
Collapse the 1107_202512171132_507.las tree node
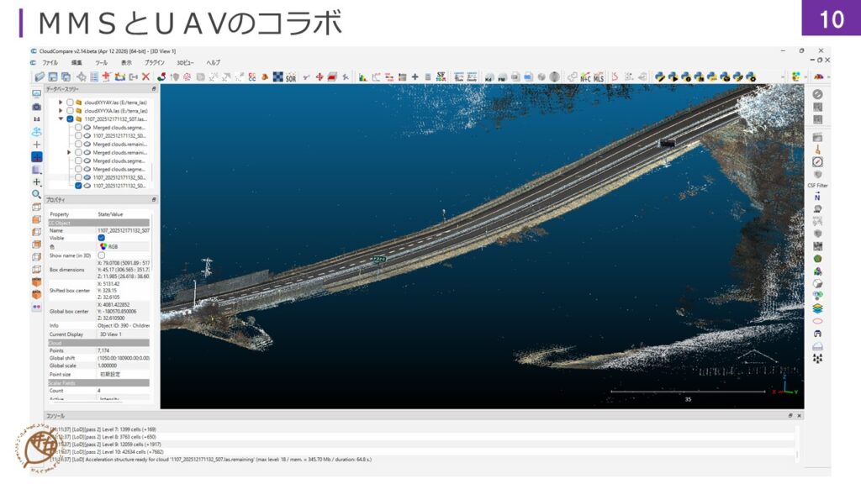click(x=61, y=119)
